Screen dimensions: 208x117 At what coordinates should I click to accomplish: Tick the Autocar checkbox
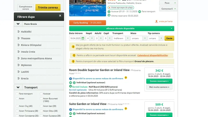[x=41, y=94]
